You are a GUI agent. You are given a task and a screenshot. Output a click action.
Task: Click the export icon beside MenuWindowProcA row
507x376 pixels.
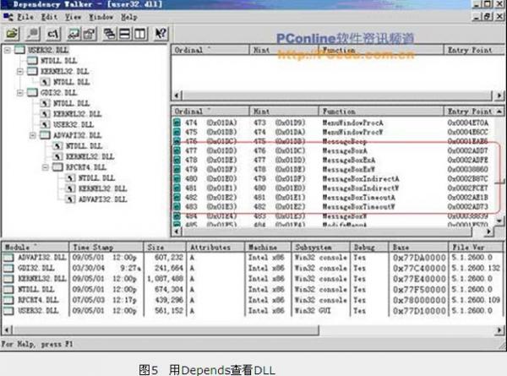click(x=177, y=123)
